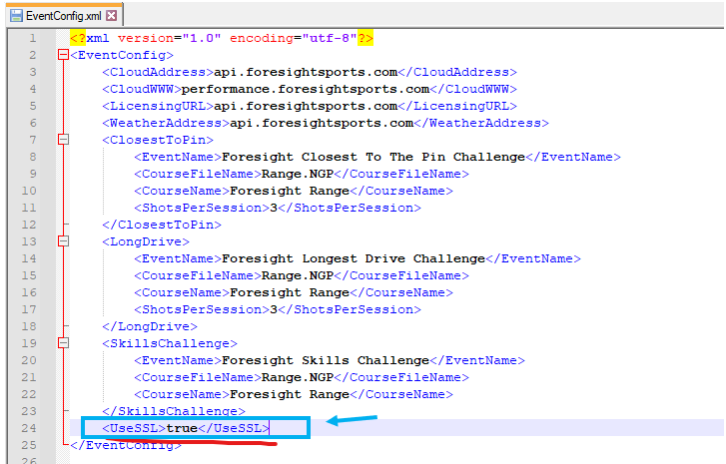Click ShotsPerSession value on line 17

click(274, 309)
